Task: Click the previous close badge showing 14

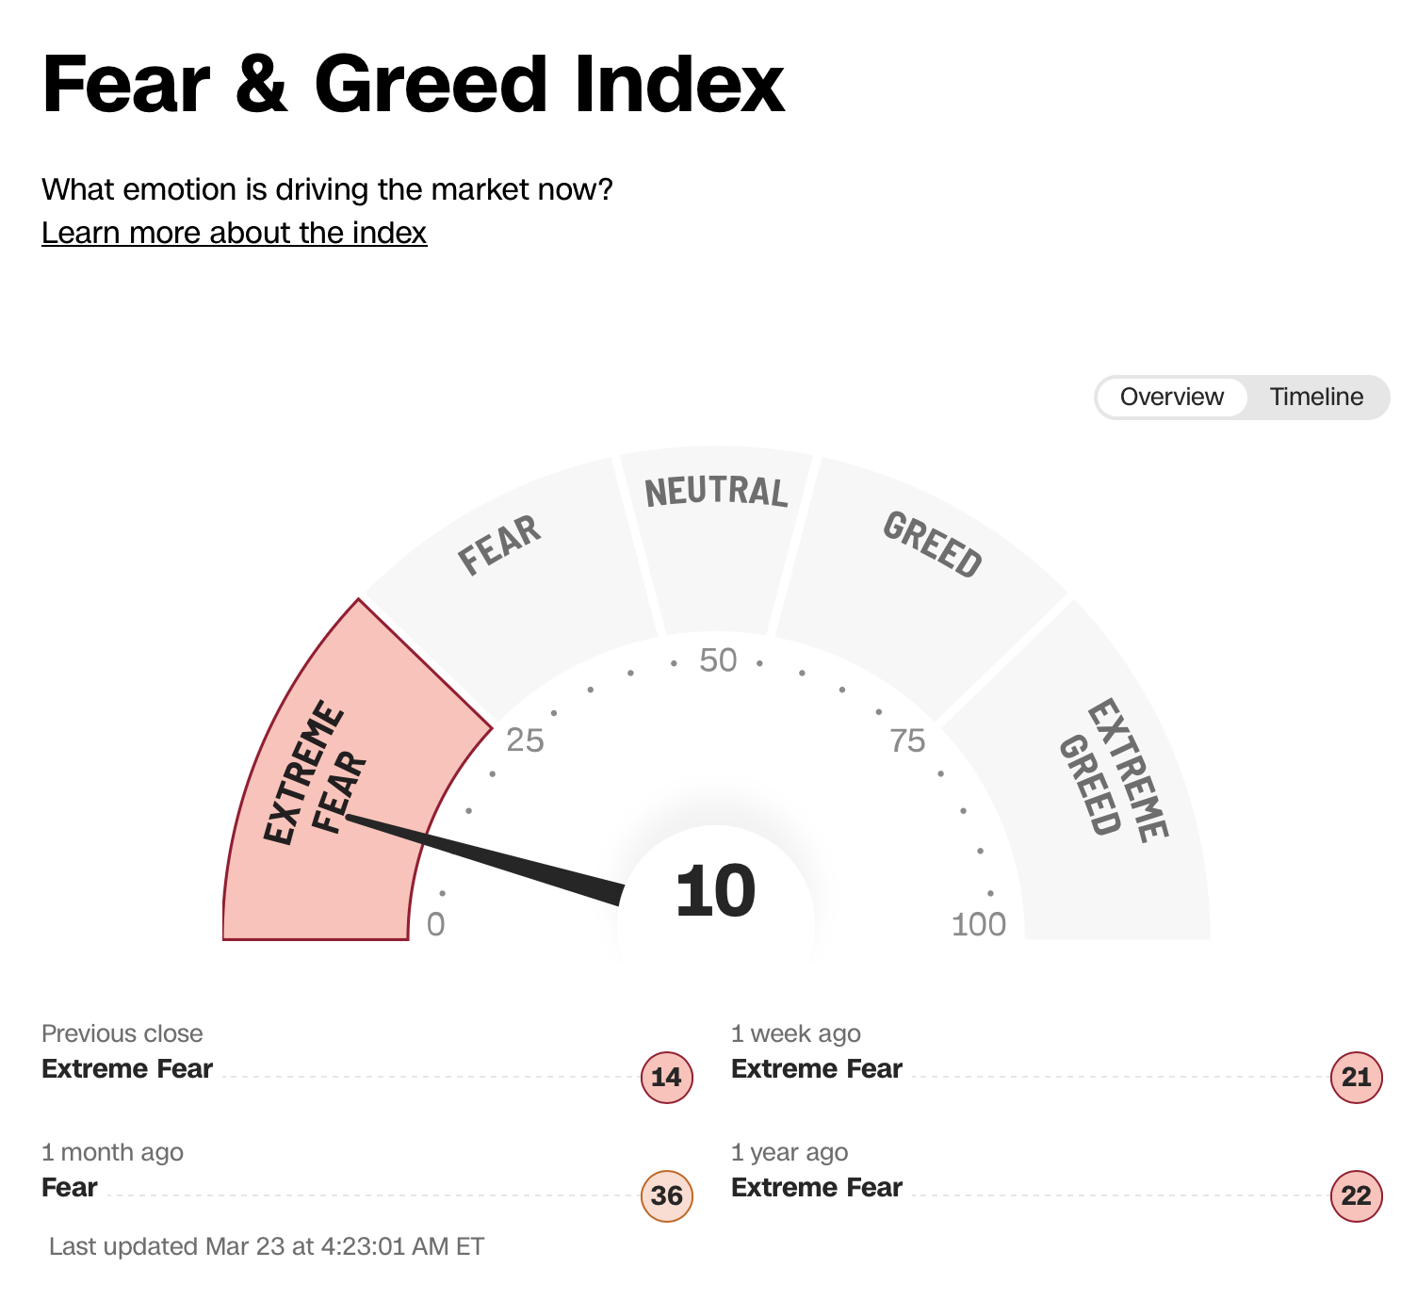Action: tap(666, 1077)
